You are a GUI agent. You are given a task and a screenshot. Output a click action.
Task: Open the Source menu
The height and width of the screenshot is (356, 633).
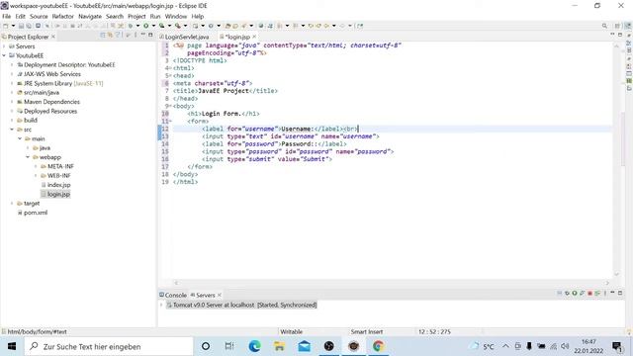pos(39,16)
